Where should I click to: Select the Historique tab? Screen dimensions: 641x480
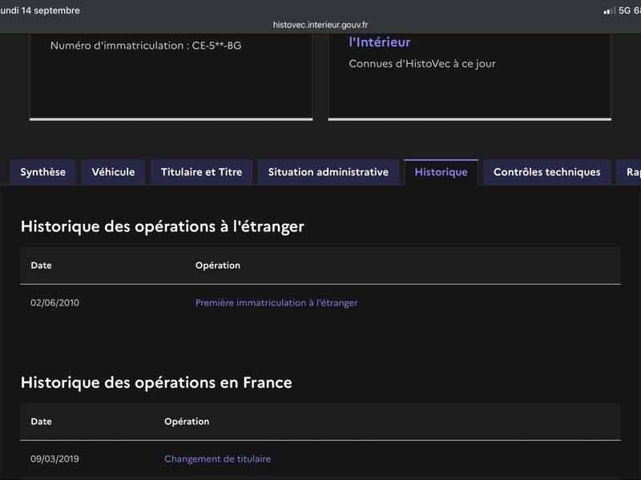click(x=441, y=172)
